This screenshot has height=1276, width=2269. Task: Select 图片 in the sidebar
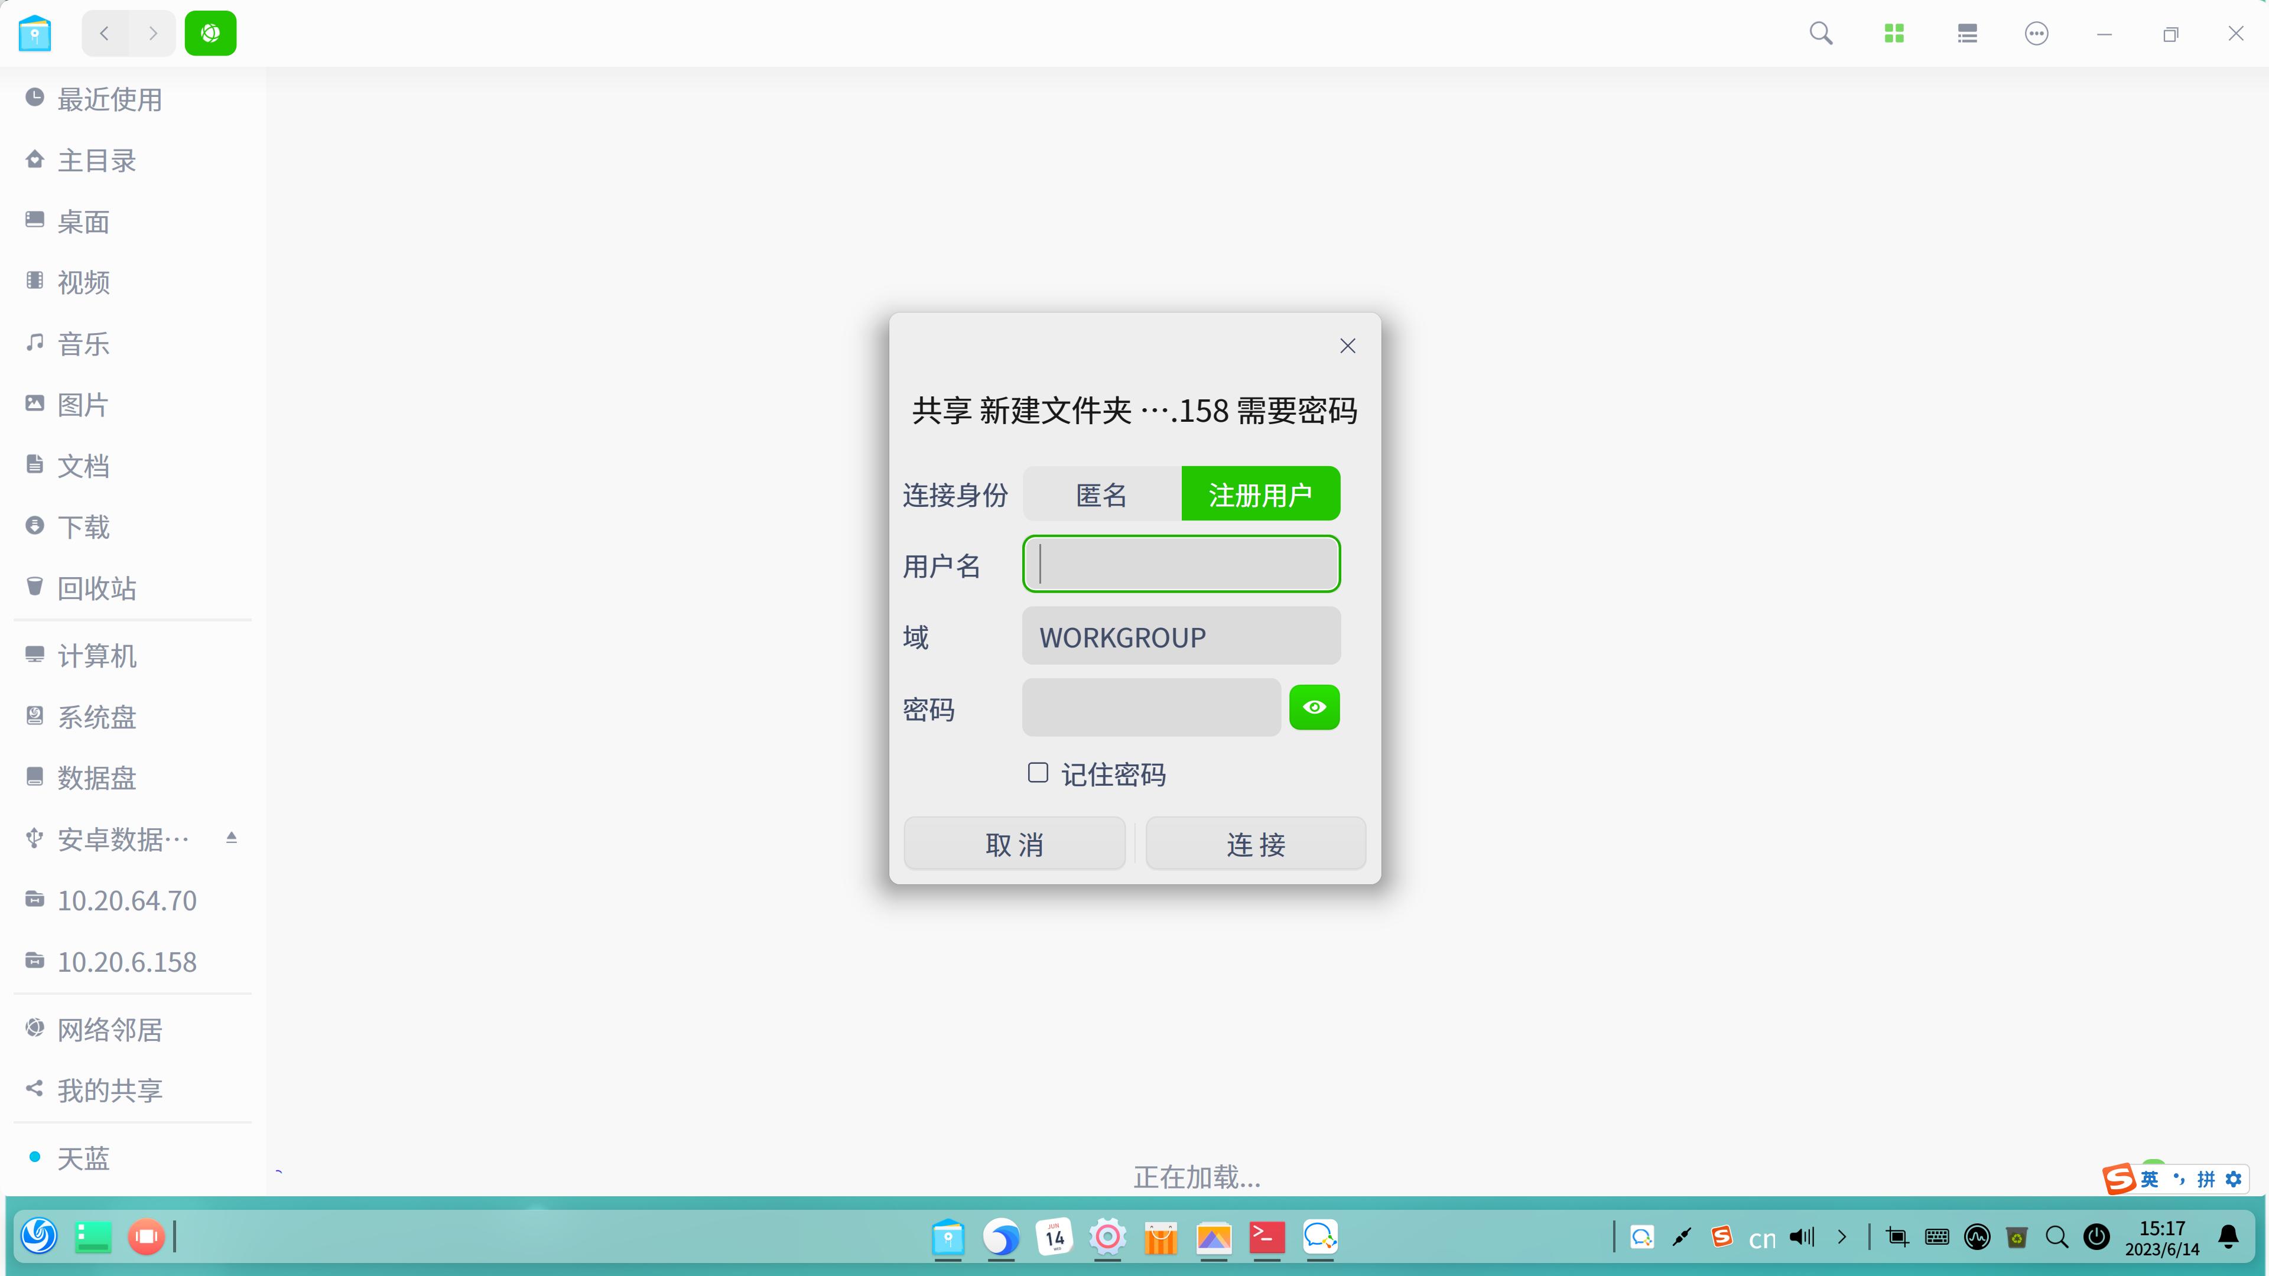[x=133, y=404]
